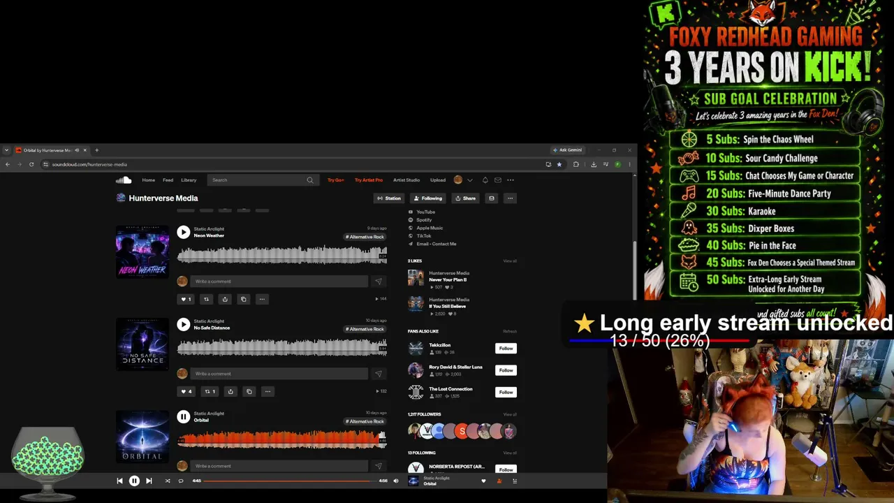This screenshot has height=503, width=894.
Task: Mute the player volume
Action: (x=395, y=481)
